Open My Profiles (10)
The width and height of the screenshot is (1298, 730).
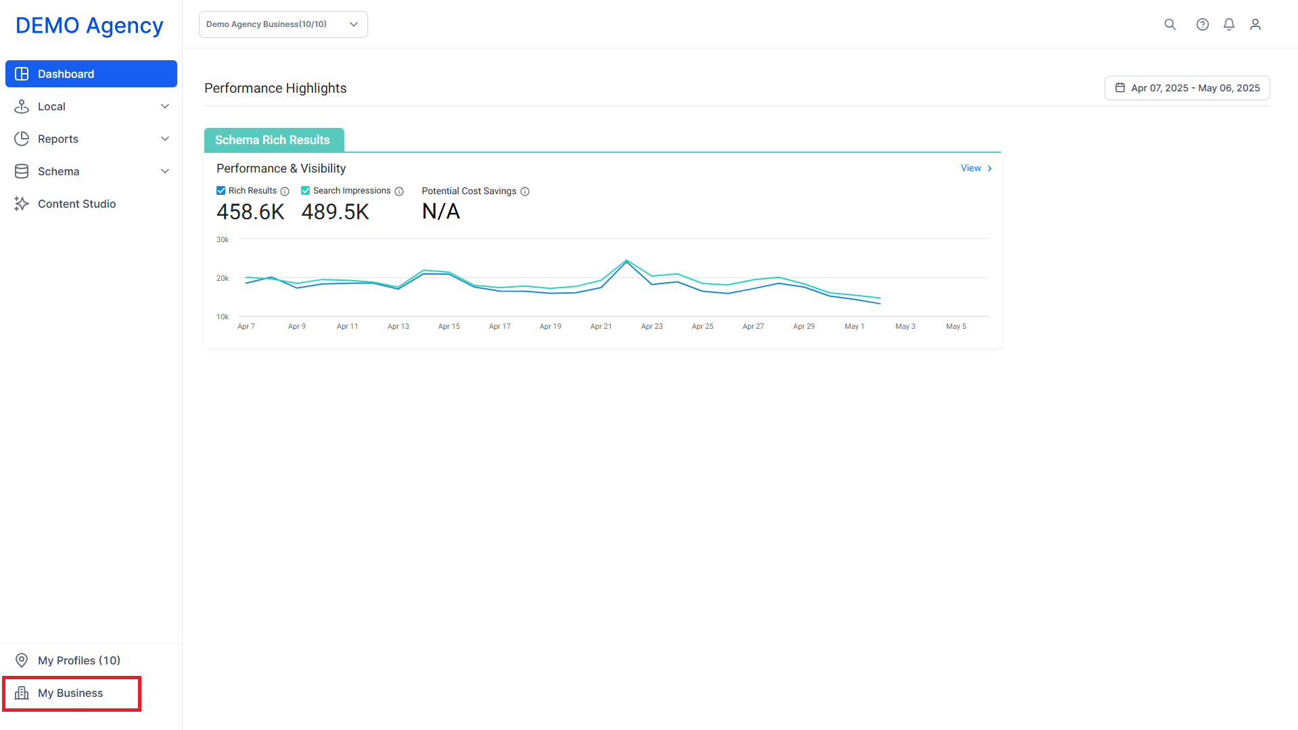click(79, 660)
